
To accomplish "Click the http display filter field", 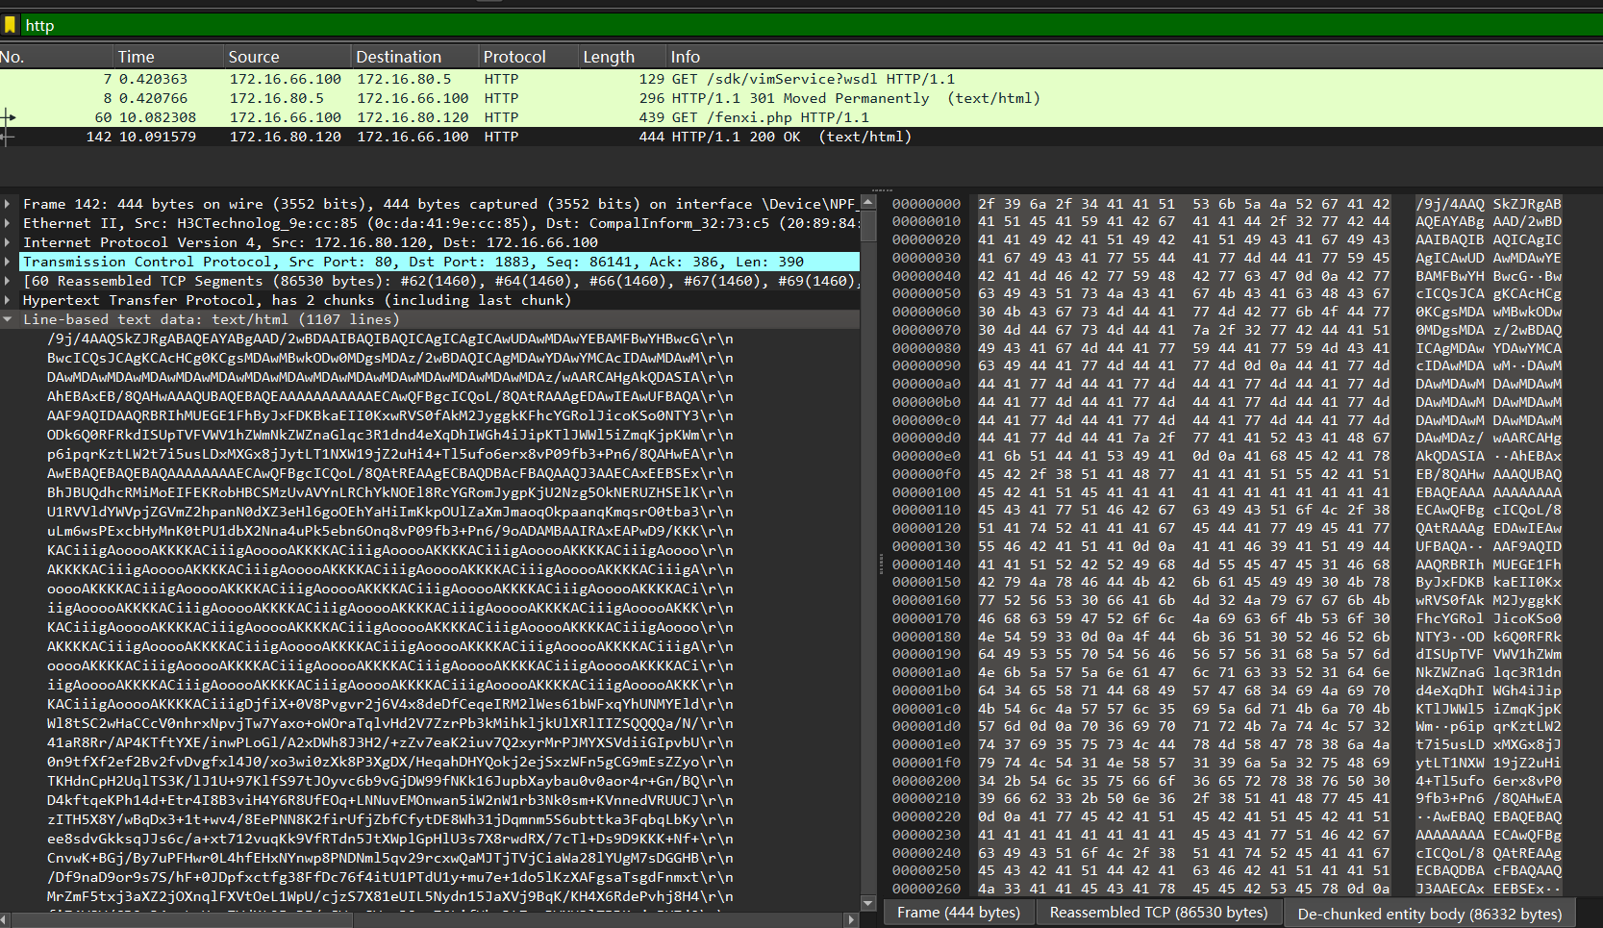I will click(x=811, y=25).
